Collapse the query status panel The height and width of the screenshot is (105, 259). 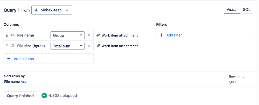pyautogui.click(x=248, y=96)
